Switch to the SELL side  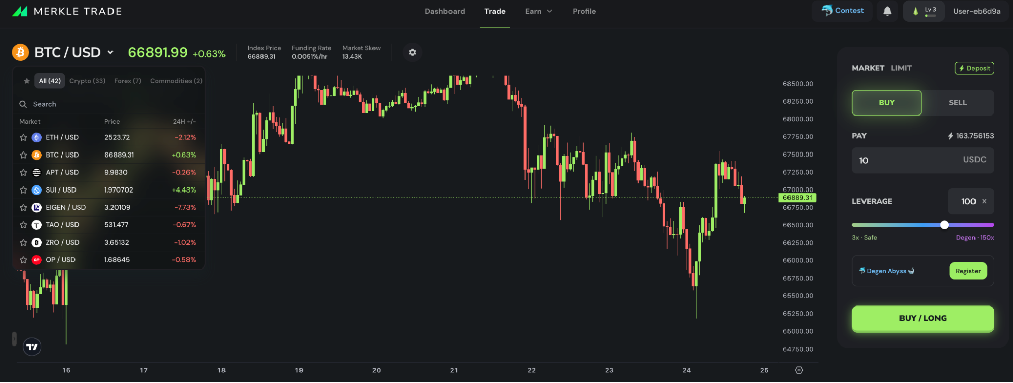pyautogui.click(x=958, y=103)
